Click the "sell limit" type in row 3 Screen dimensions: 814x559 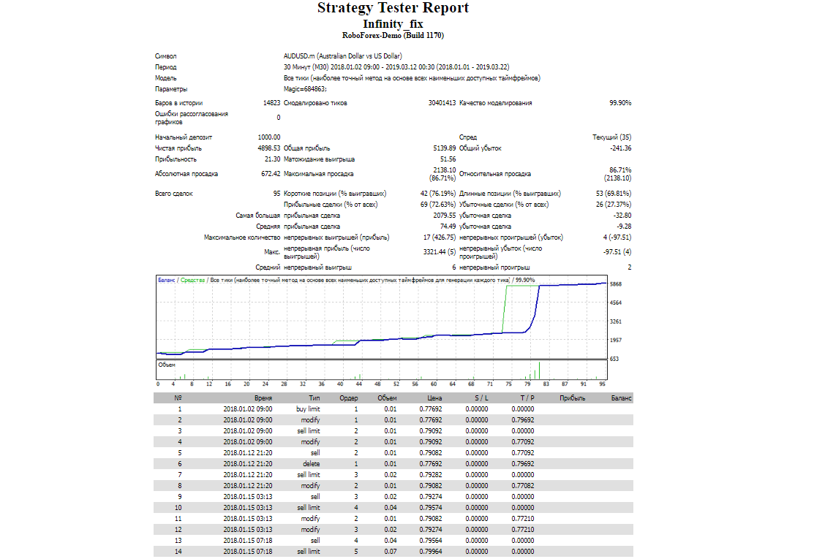pyautogui.click(x=309, y=431)
